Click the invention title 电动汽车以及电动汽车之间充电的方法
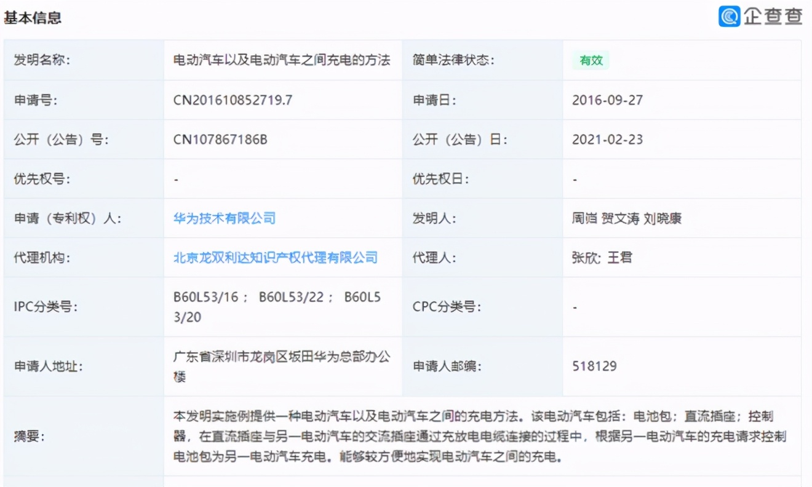This screenshot has height=487, width=812. pos(282,60)
